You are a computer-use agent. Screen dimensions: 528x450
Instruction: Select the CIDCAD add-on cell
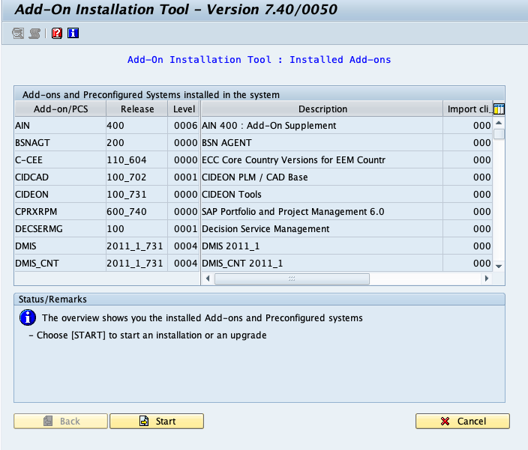tap(61, 177)
